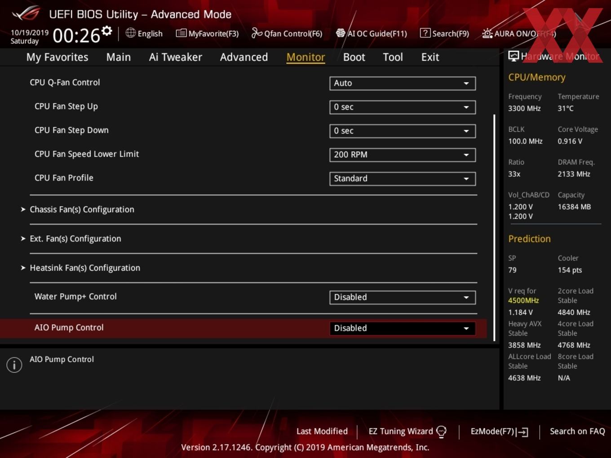
Task: Toggle AURA ON/OFF light icon
Action: point(487,33)
